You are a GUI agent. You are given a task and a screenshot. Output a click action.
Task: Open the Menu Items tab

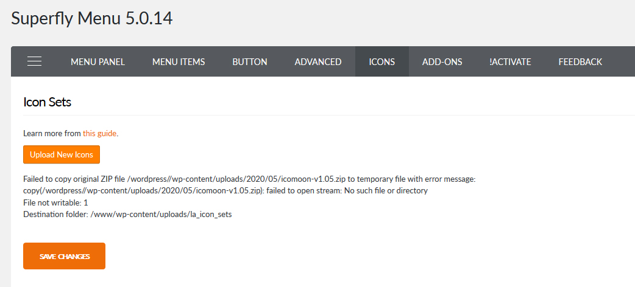(x=179, y=62)
